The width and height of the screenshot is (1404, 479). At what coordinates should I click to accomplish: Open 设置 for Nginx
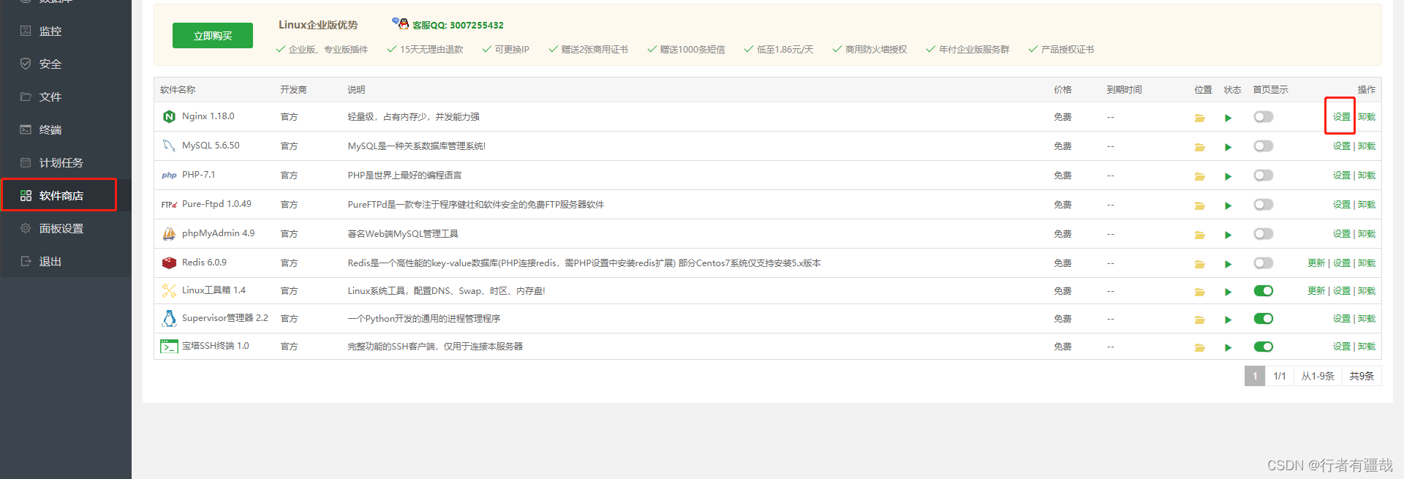click(x=1341, y=117)
